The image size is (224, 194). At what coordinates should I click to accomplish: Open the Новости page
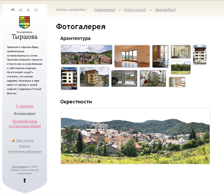pos(25,146)
